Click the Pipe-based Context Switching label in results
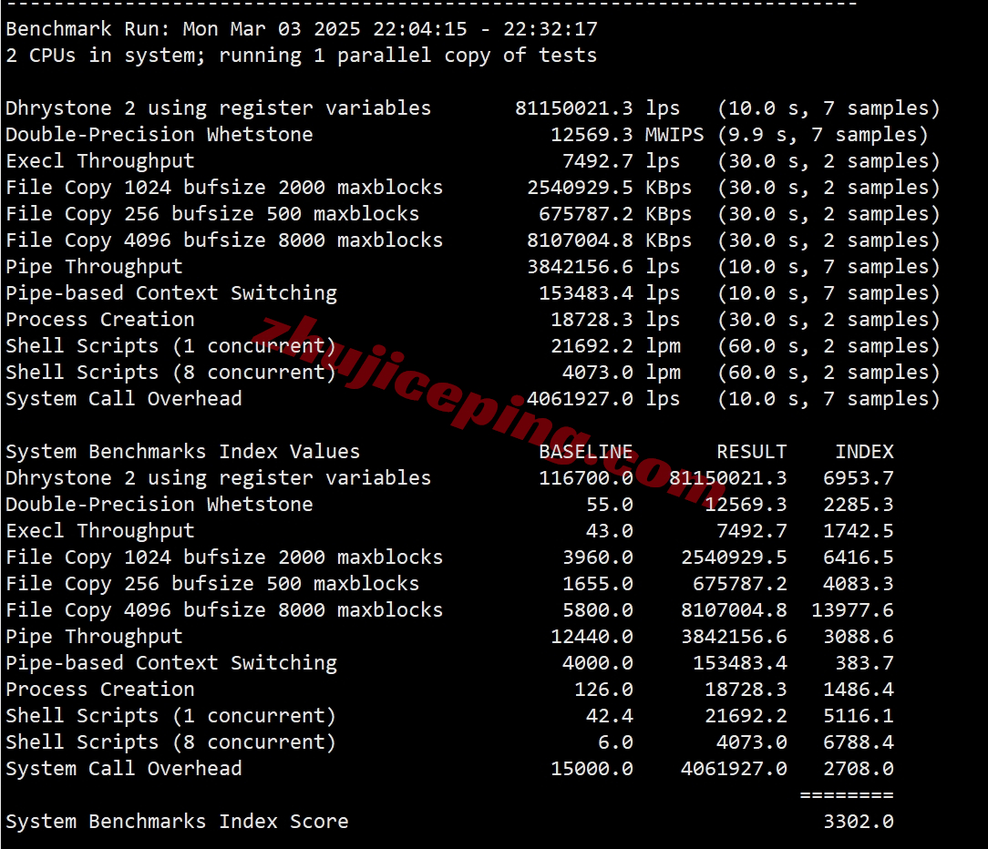988x849 pixels. click(x=171, y=293)
